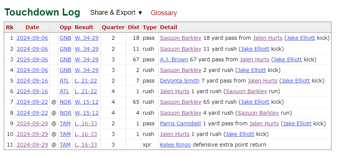349x156 pixels.
Task: Click the Rk column header
Action: 10,27
